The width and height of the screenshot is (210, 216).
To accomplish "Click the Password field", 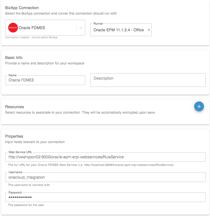I will coord(105,197).
